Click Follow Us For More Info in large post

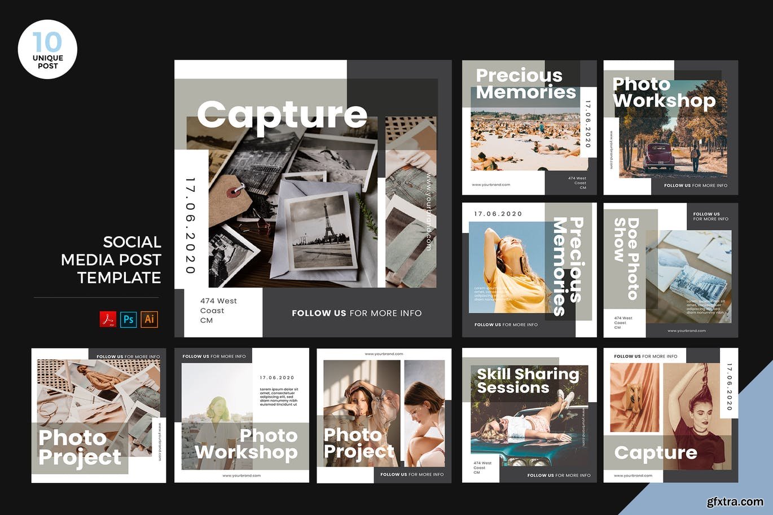(357, 313)
